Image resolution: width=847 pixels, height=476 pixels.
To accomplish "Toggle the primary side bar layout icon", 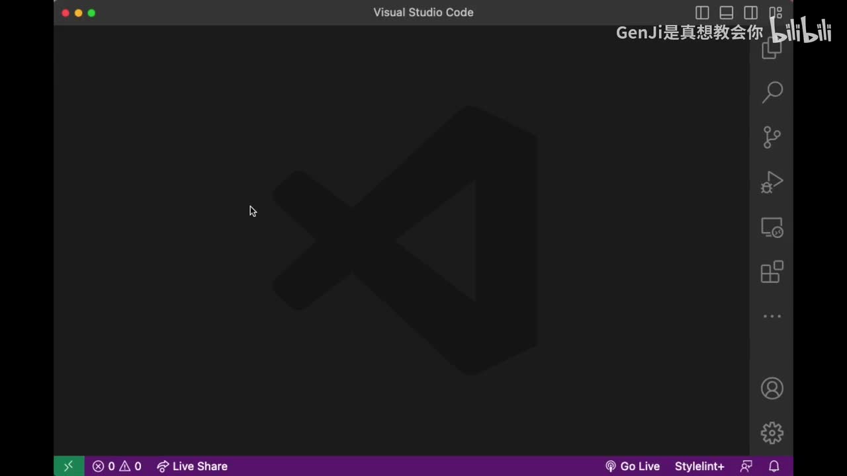I will click(x=702, y=13).
